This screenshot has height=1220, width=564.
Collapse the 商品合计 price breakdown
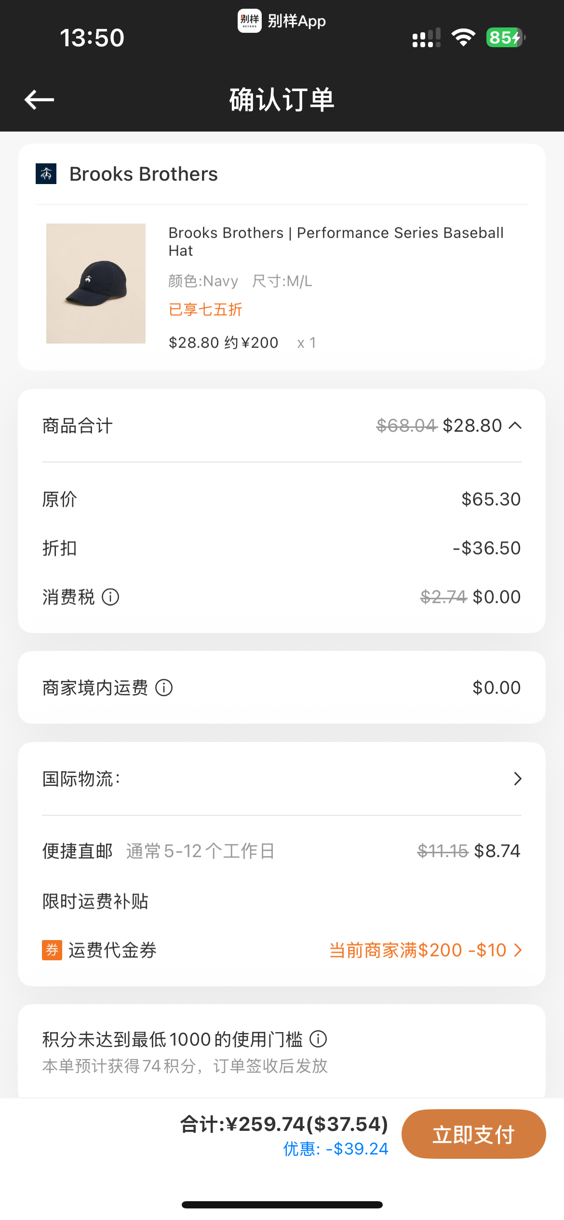click(x=515, y=425)
